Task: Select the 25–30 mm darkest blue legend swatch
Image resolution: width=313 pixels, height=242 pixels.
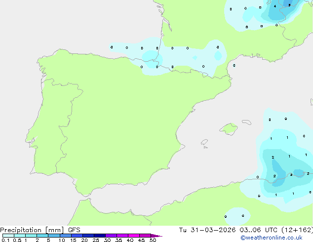Action: 100,236
